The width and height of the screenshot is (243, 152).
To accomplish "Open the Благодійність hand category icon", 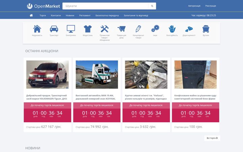I will (x=172, y=29).
